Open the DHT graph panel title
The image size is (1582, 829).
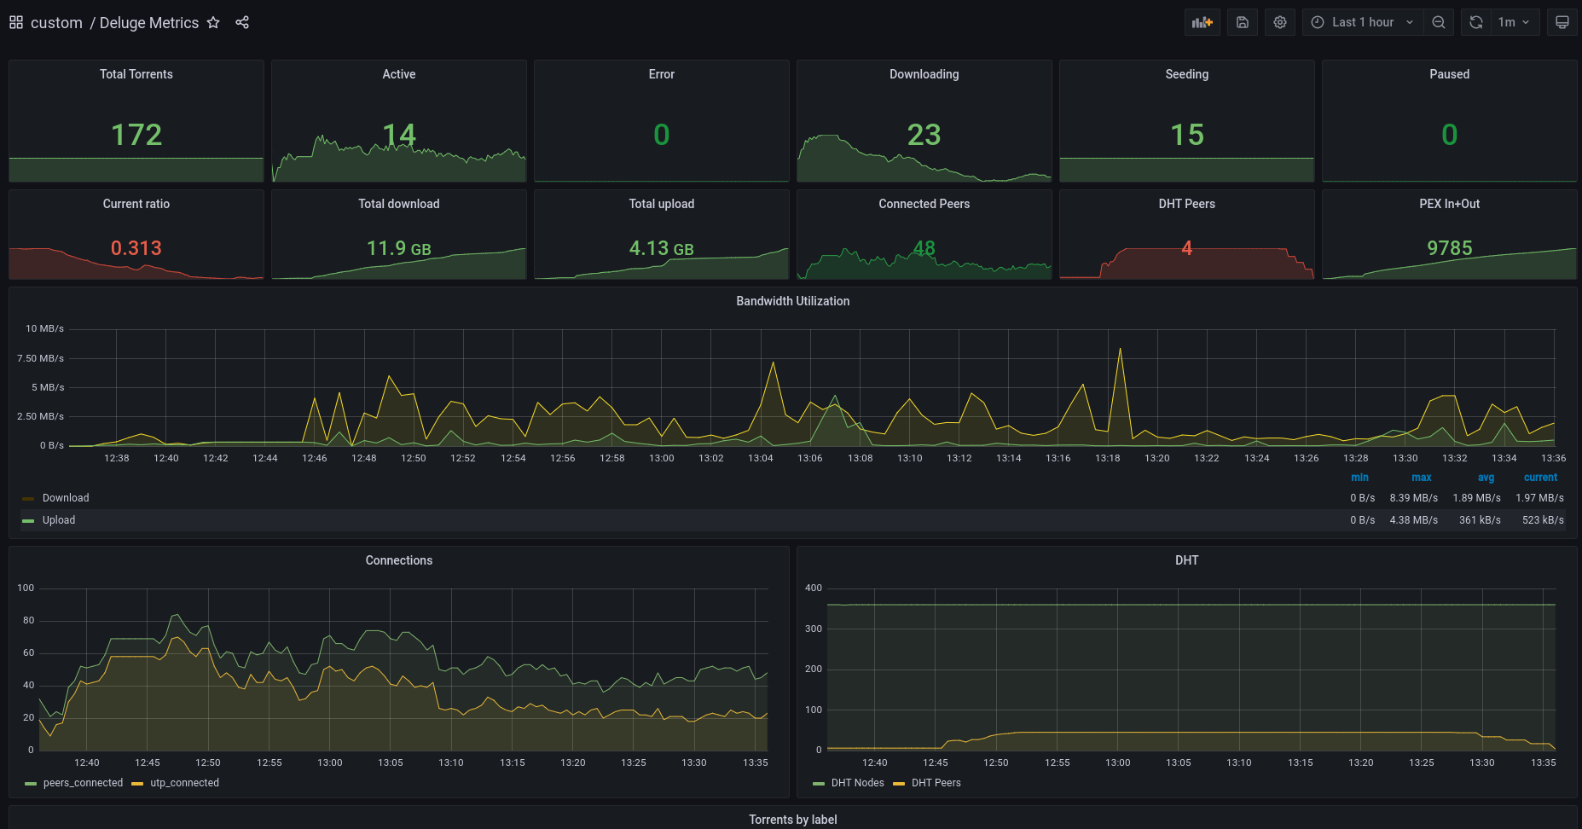[x=1187, y=560]
